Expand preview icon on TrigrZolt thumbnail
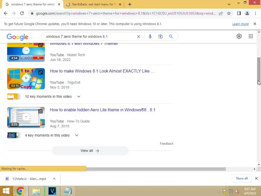The width and height of the screenshot is (261, 196). [x=41, y=72]
